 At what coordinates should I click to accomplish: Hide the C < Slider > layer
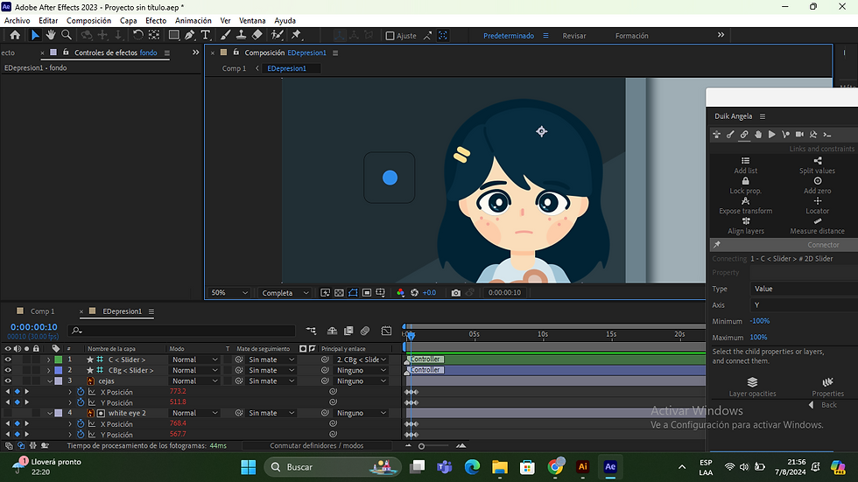tap(8, 360)
